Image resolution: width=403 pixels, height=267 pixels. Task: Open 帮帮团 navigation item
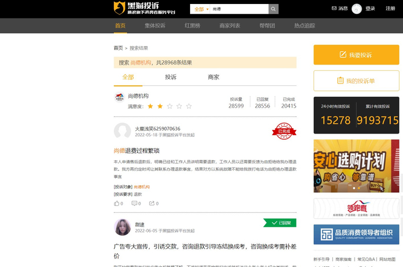coord(267,25)
